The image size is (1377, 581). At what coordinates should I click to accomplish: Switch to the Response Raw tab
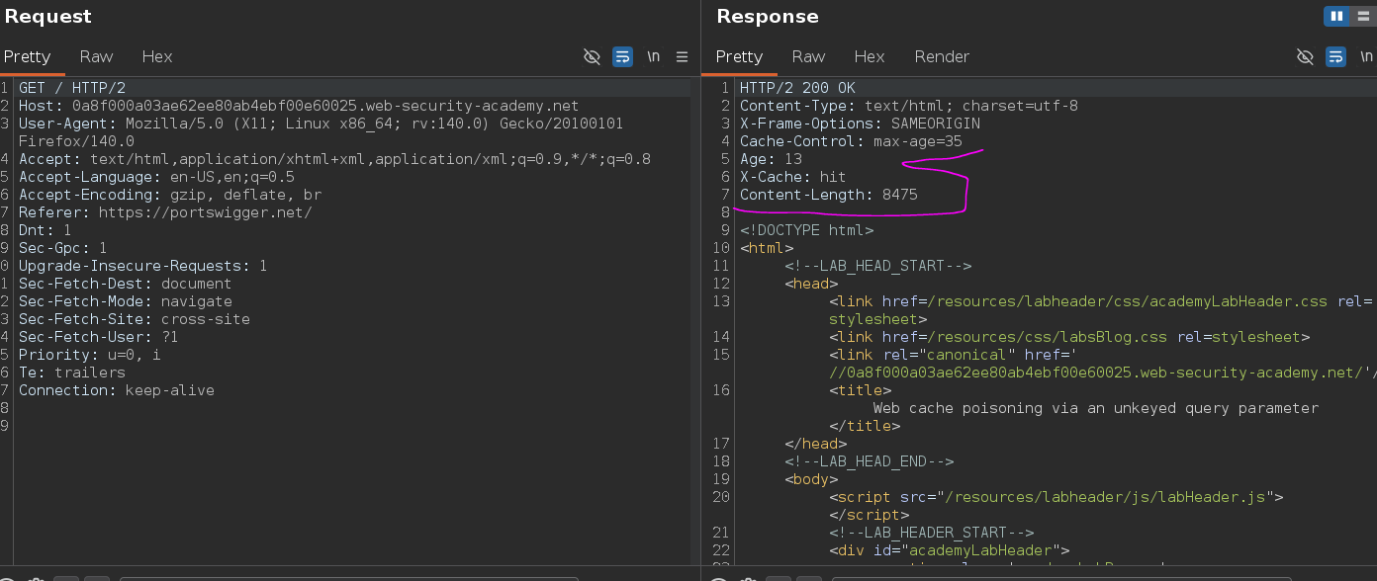808,56
